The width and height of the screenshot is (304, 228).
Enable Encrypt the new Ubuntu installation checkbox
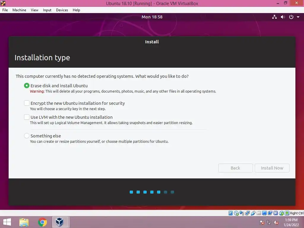coord(26,103)
